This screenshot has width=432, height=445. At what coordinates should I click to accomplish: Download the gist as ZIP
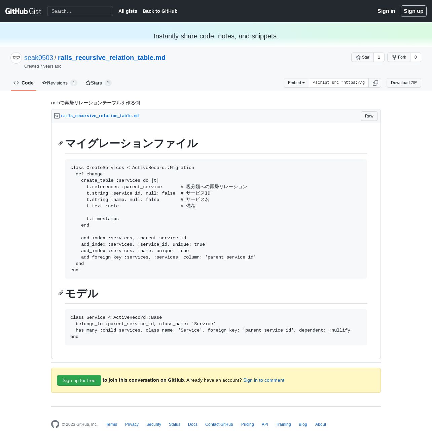404,83
